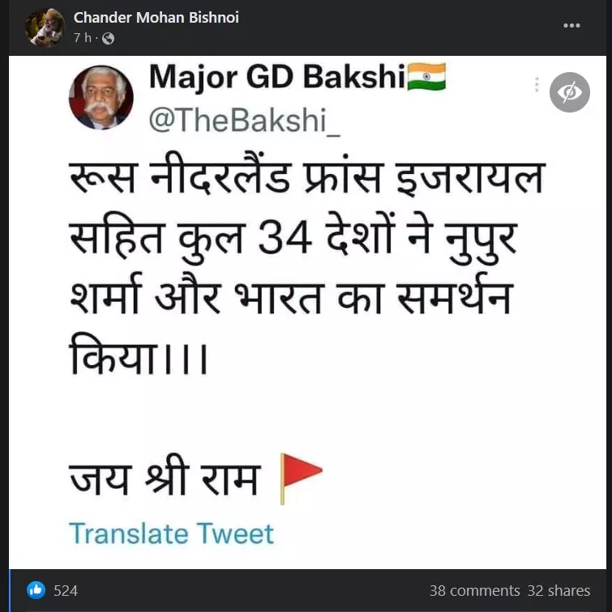This screenshot has width=612, height=612.
Task: Click the public globe audience icon
Action: (108, 38)
